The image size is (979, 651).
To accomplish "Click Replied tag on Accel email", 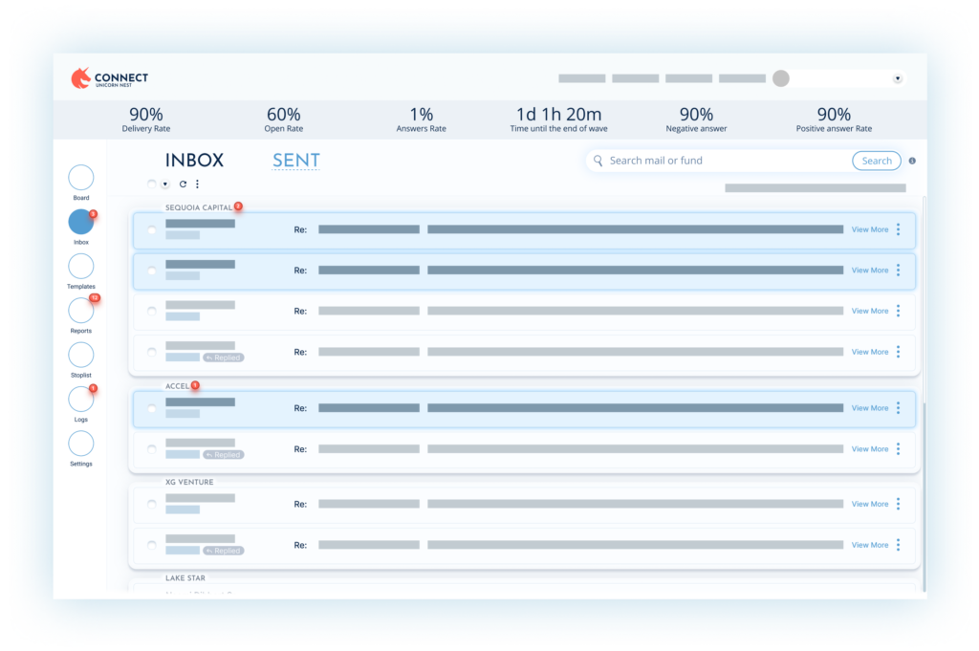I will coord(224,454).
